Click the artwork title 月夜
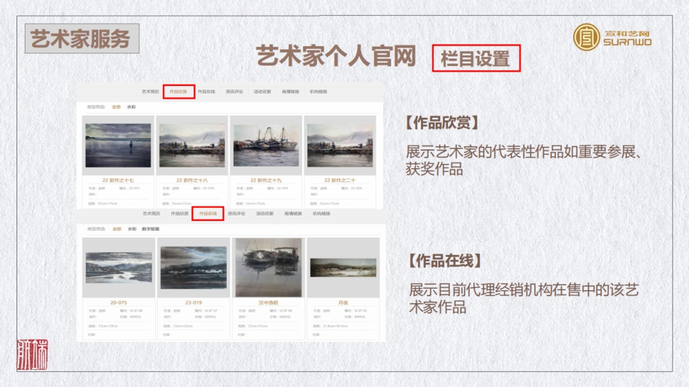 point(343,303)
